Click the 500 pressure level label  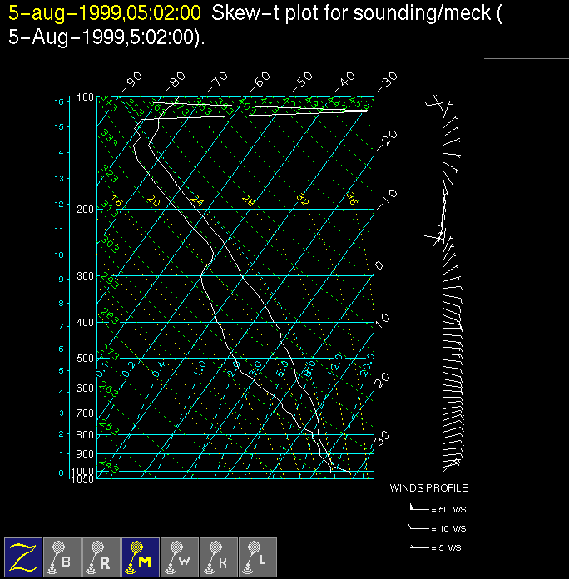pyautogui.click(x=86, y=359)
